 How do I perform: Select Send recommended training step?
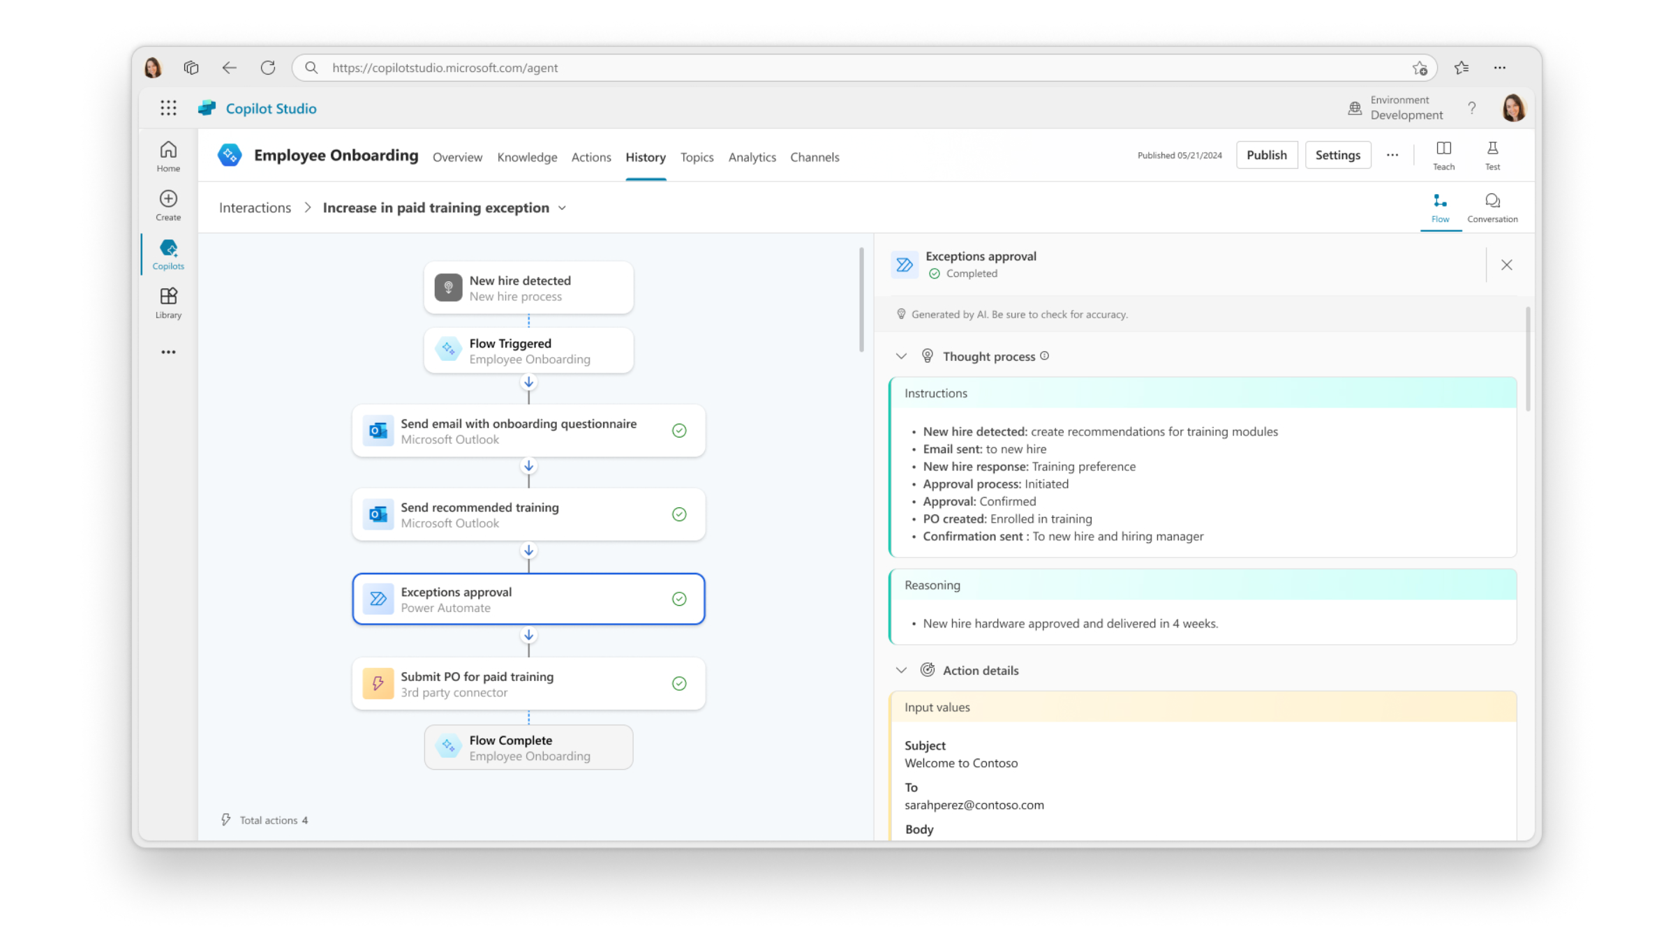point(528,514)
